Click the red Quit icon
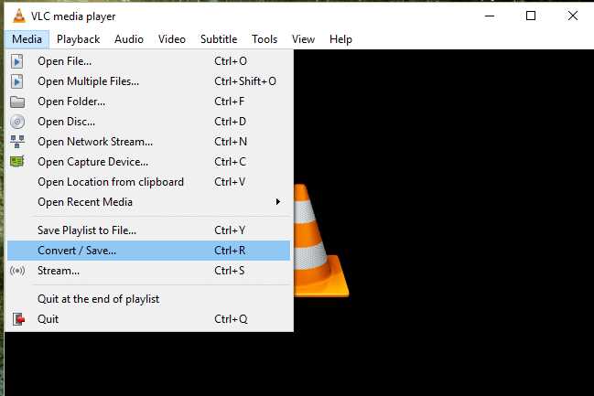This screenshot has height=396, width=594. coord(18,319)
